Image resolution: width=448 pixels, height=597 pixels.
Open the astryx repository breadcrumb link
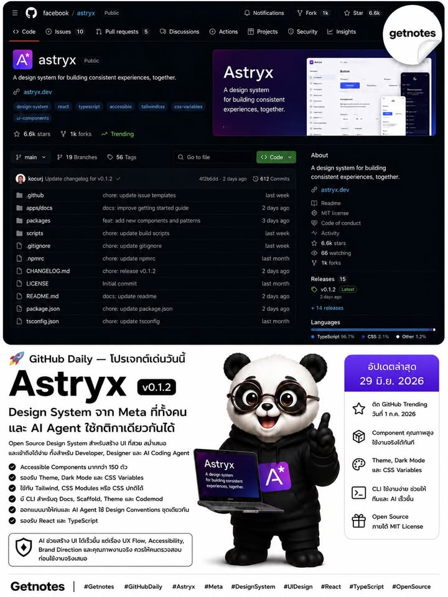pos(86,13)
